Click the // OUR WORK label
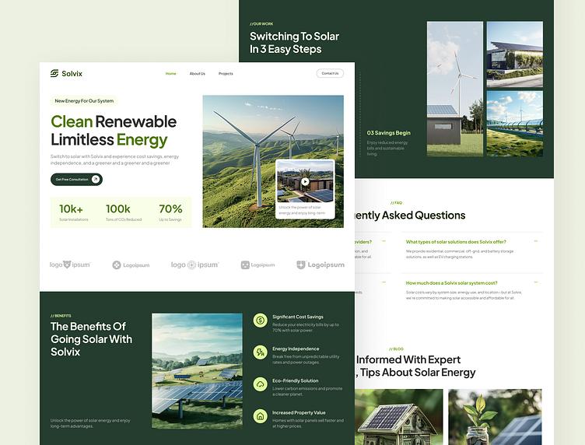The width and height of the screenshot is (585, 445). coord(261,24)
